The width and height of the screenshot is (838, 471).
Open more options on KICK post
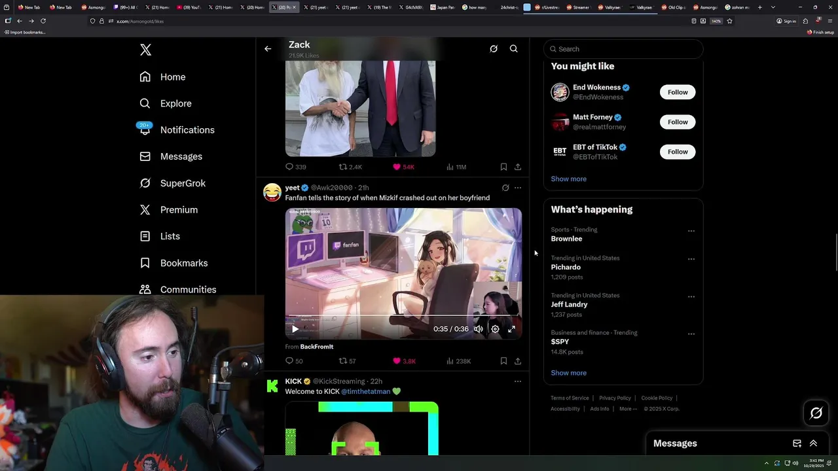click(x=517, y=381)
